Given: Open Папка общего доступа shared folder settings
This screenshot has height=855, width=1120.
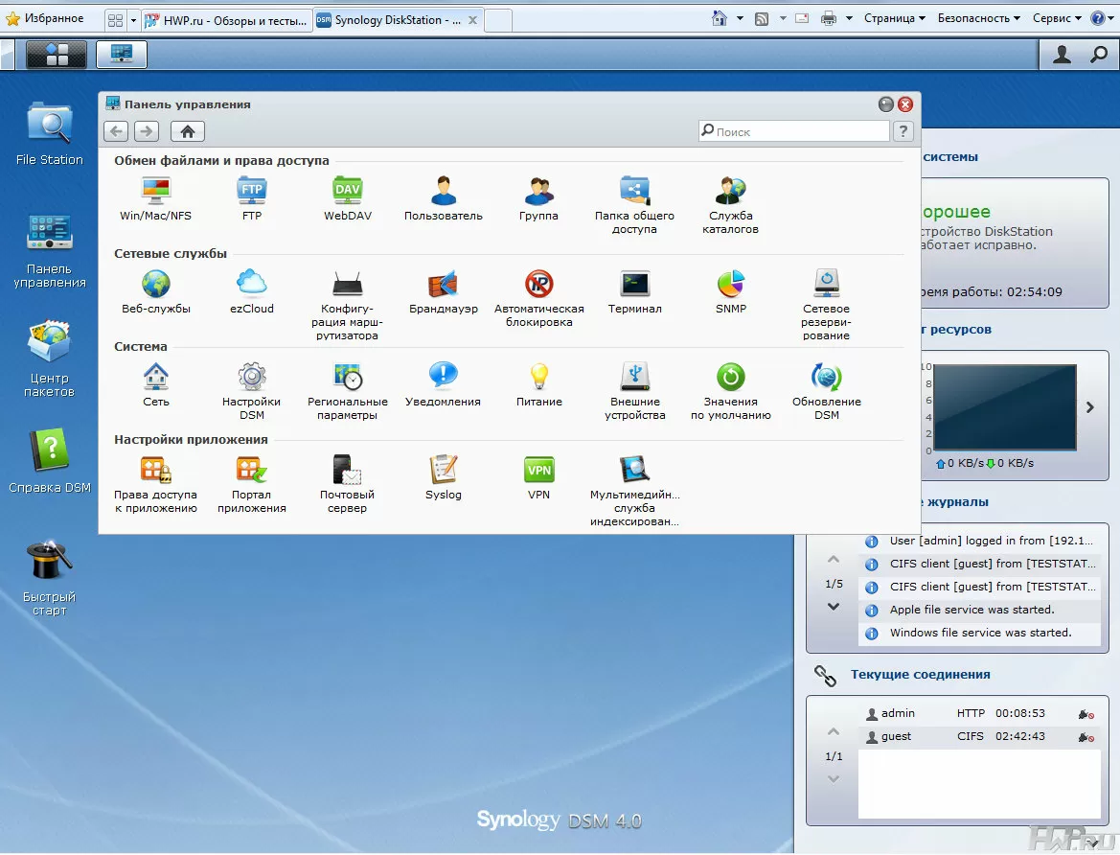Looking at the screenshot, I should 634,204.
